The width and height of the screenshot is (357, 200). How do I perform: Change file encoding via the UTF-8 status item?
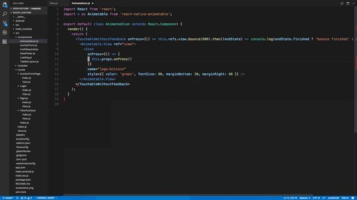(x=316, y=198)
